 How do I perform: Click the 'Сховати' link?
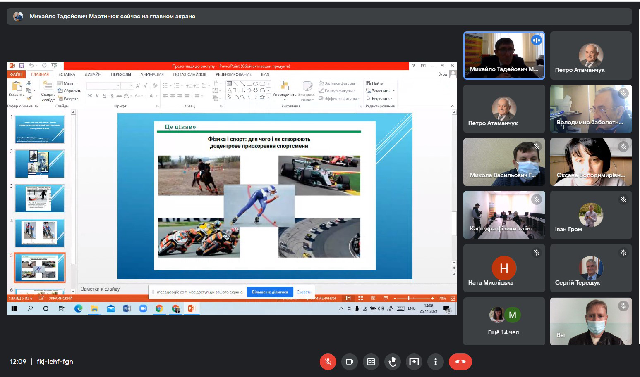click(x=304, y=292)
